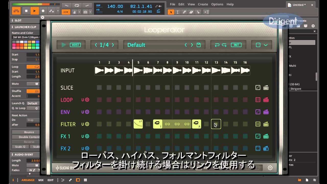327x184 pixels.
Task: Stop playback in Bitwig transport
Action: (x=26, y=11)
